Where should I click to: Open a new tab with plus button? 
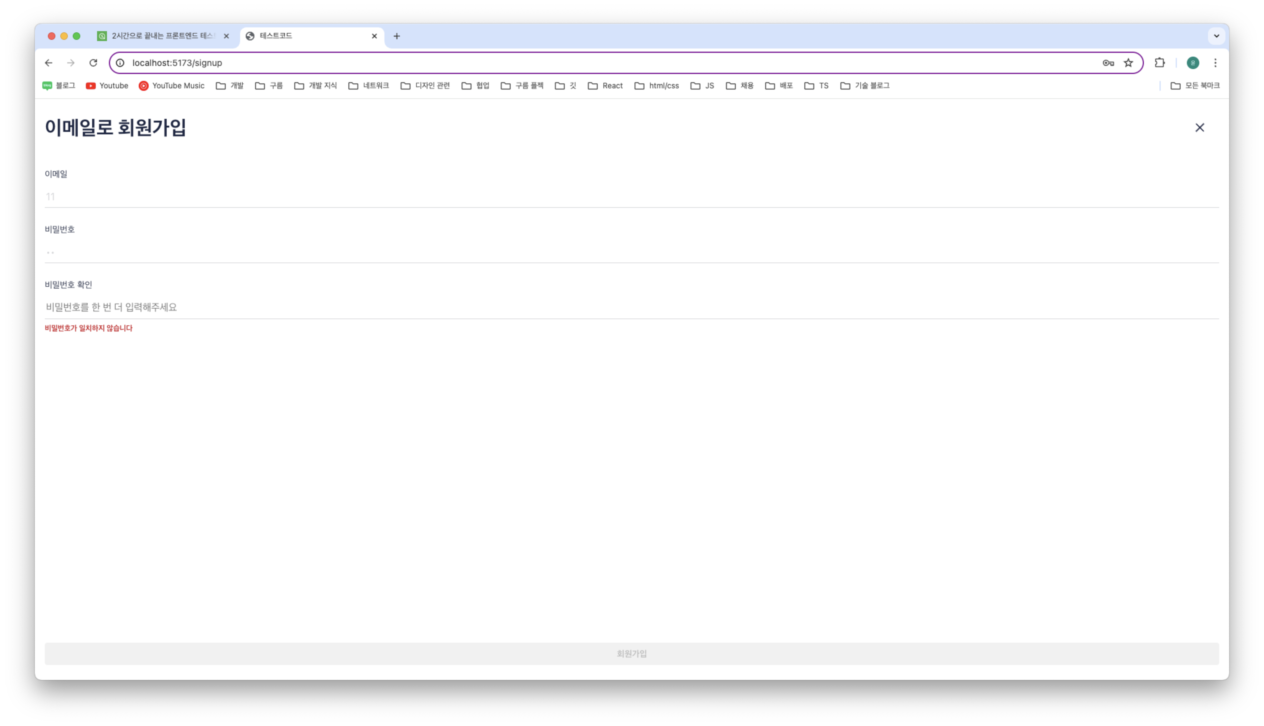[397, 36]
